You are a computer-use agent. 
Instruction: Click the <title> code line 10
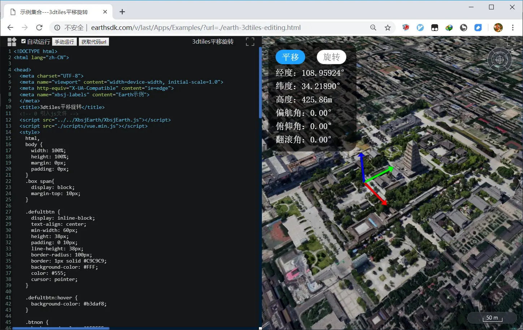tap(62, 107)
